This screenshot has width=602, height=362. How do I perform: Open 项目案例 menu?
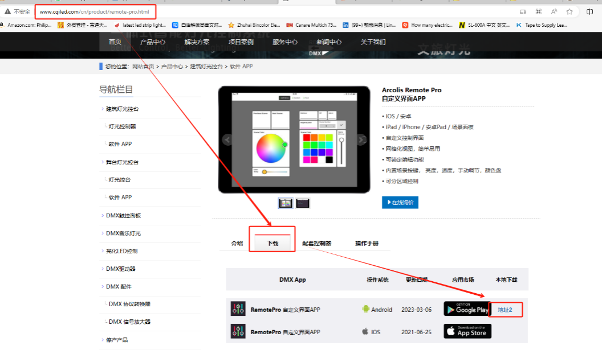coord(241,42)
